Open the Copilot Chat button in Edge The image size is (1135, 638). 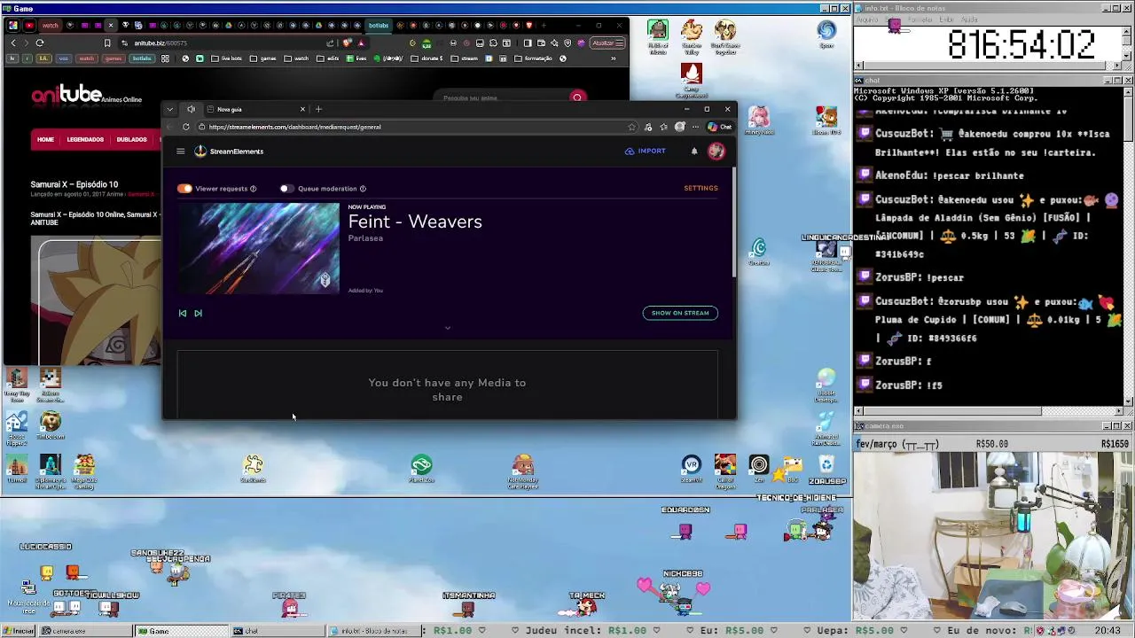click(x=720, y=127)
